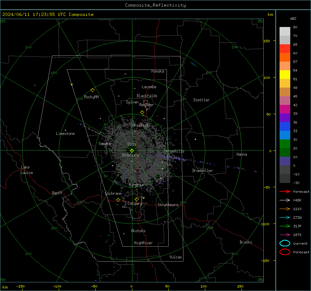
Task: Click the Olds city label
Action: point(132,144)
